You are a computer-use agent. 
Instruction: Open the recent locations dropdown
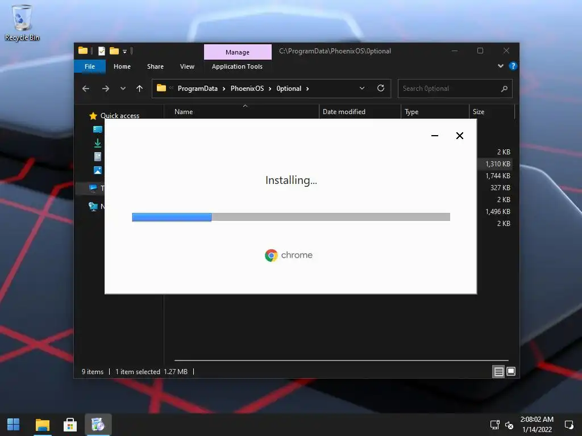(123, 89)
